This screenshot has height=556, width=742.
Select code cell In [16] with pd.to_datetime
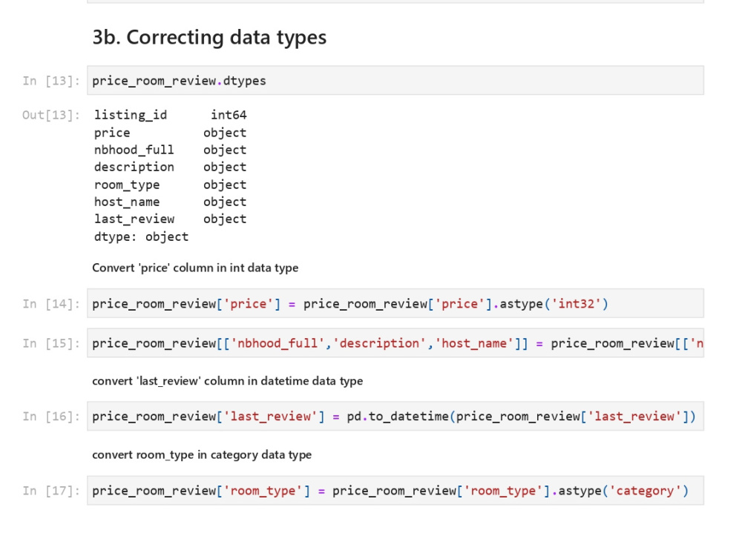click(x=395, y=416)
